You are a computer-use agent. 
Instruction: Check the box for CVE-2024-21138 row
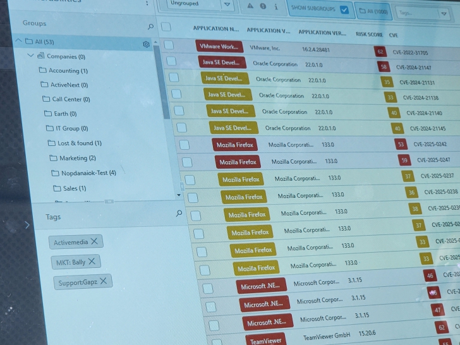176,94
